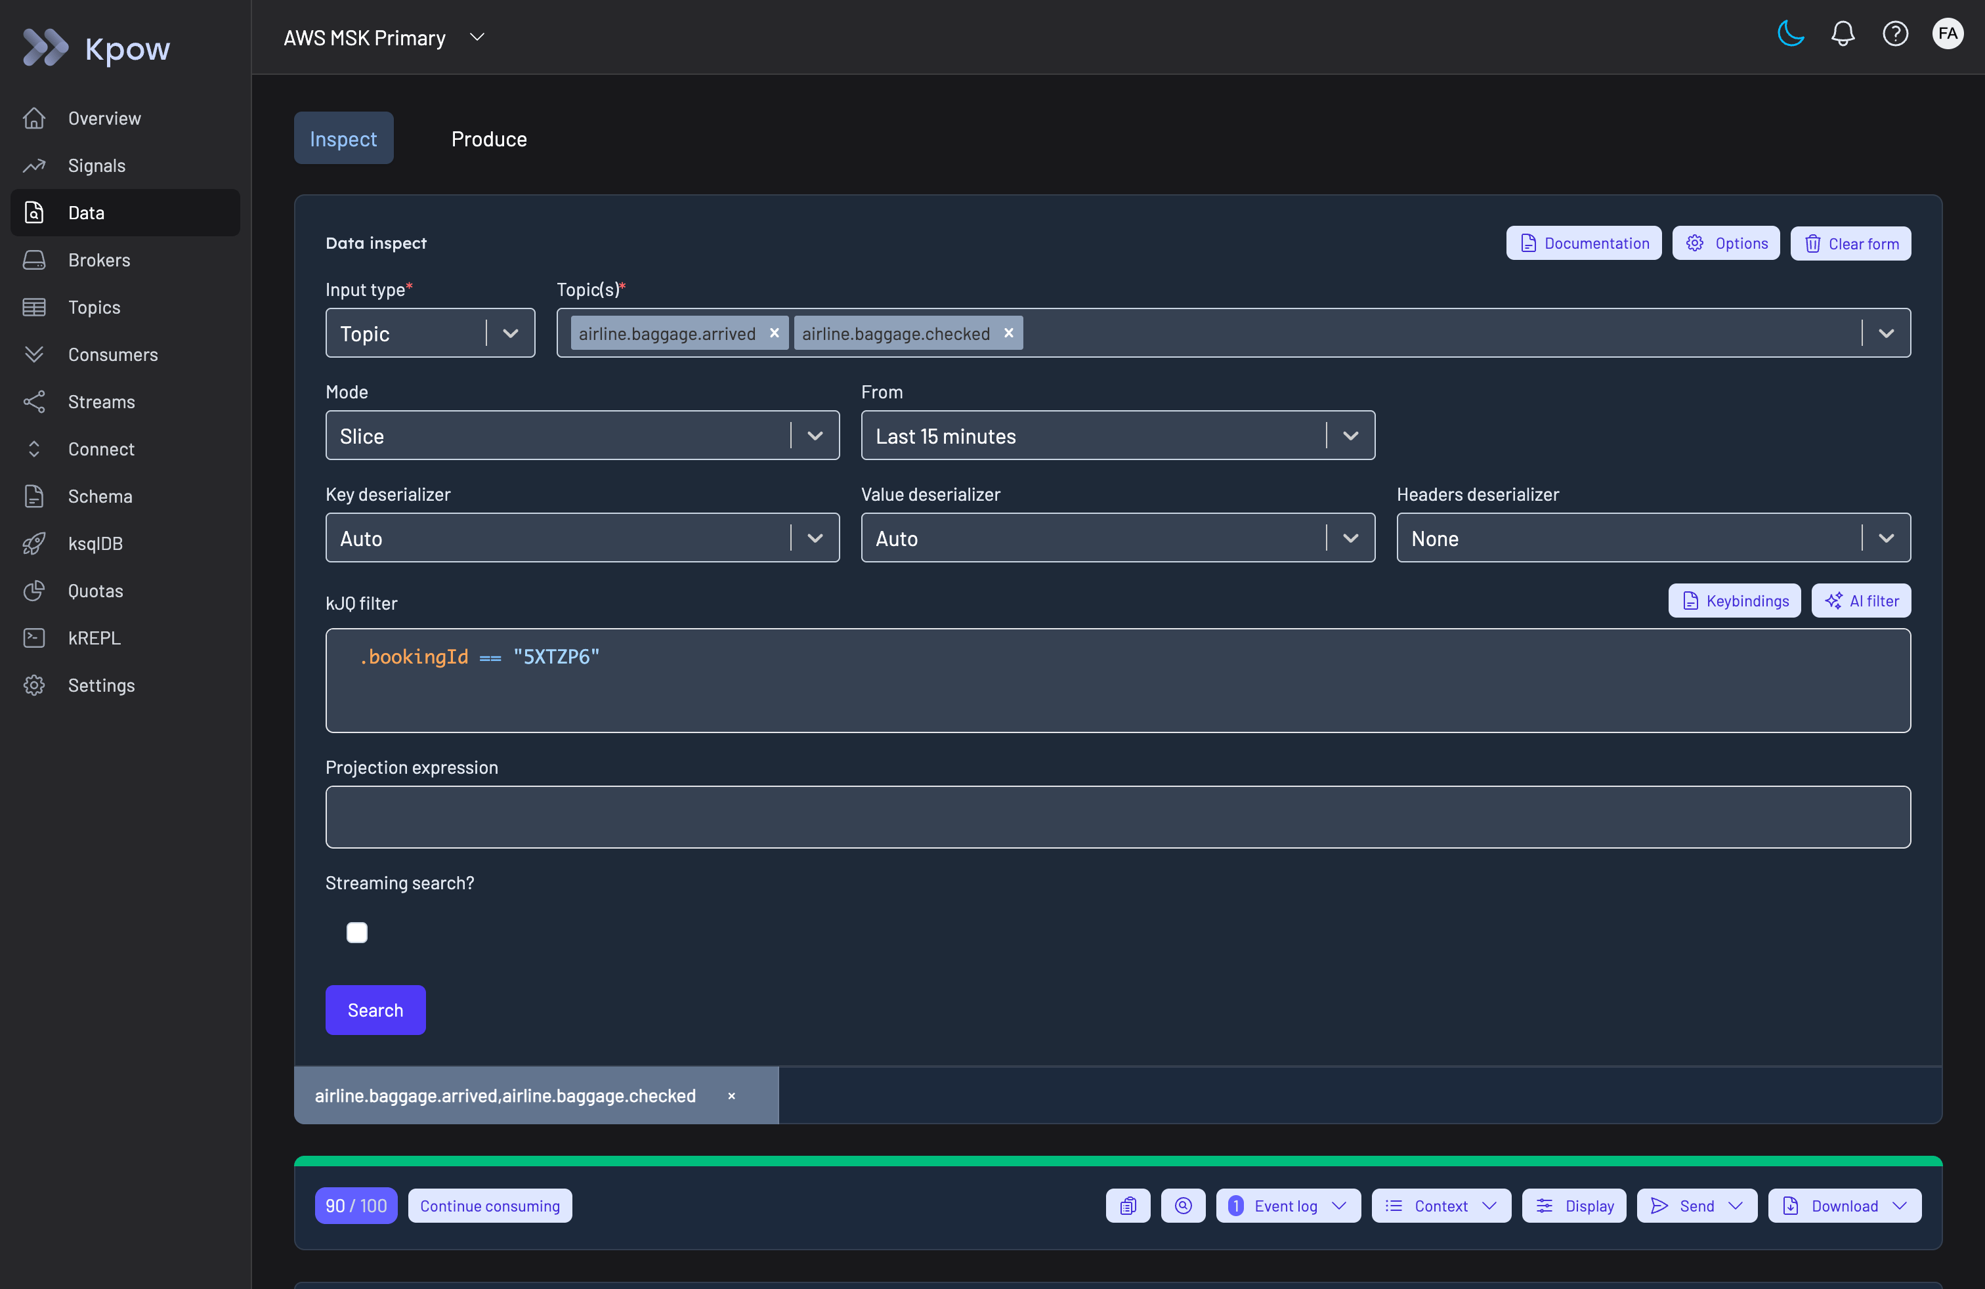Click the AI filter button
The width and height of the screenshot is (1985, 1289).
(1862, 601)
